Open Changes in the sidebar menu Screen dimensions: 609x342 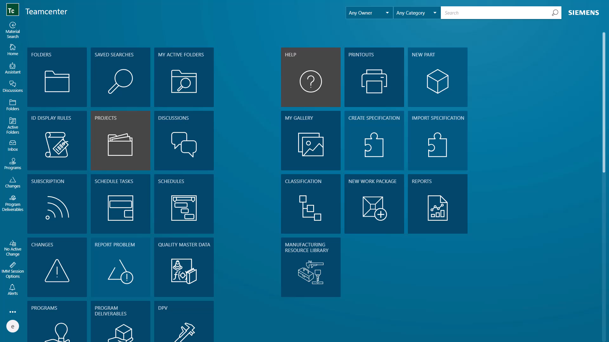click(13, 182)
